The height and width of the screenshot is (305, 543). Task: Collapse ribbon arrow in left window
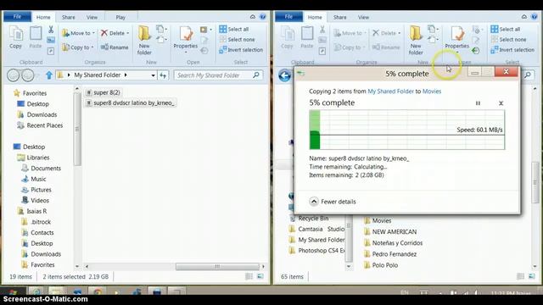click(x=253, y=17)
